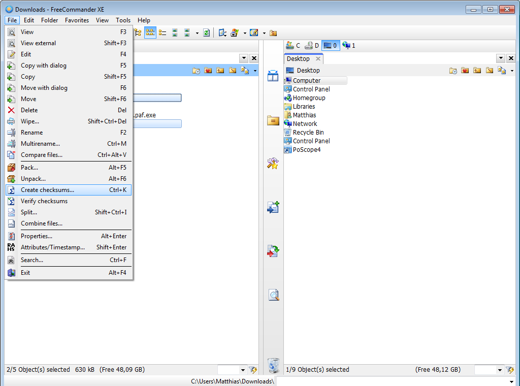This screenshot has width=520, height=386.
Task: Select Attributes/Timestamp in the File menu
Action: 69,247
